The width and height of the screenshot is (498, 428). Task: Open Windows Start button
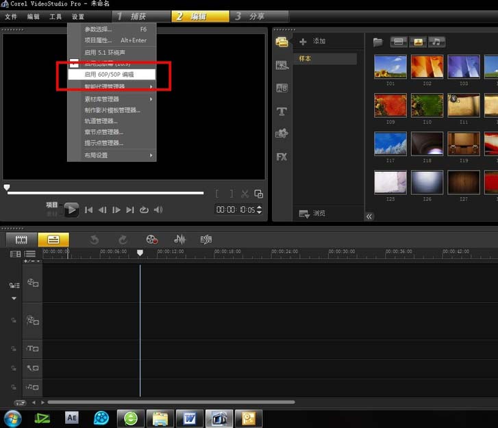point(12,418)
